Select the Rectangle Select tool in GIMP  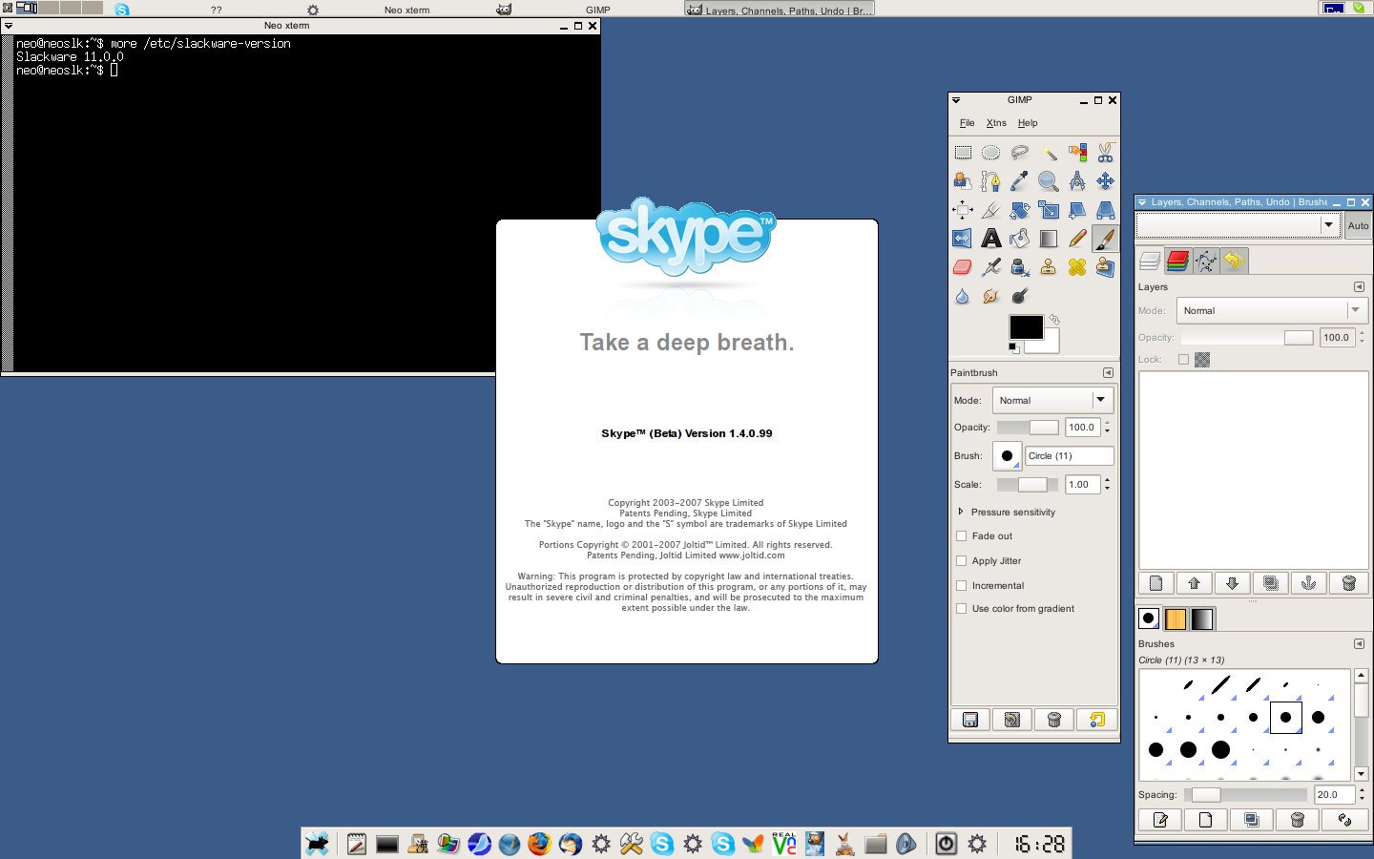963,153
